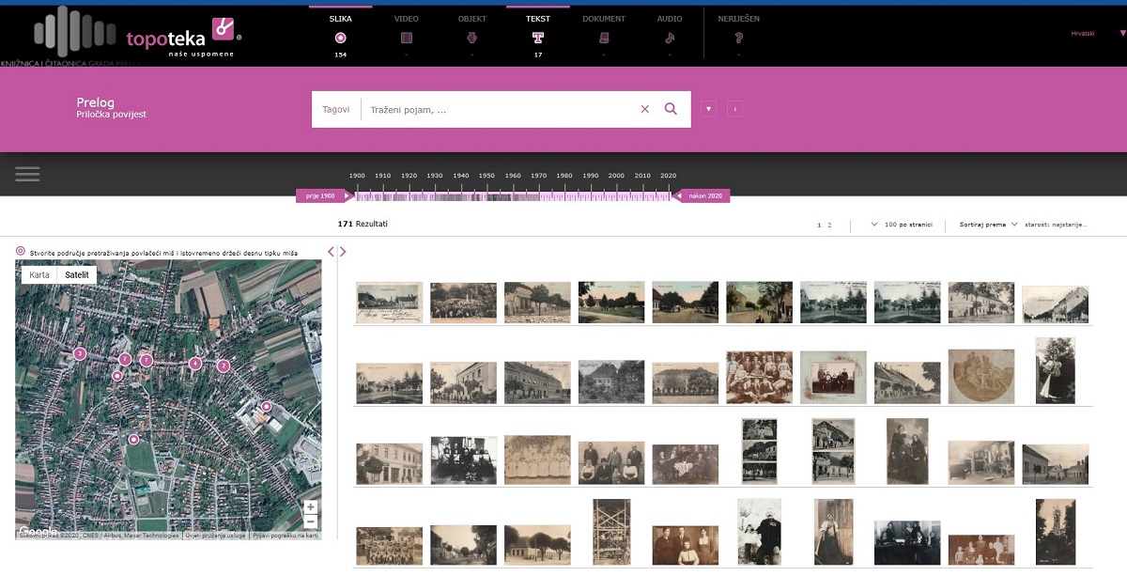
Task: Expand the 'Sortiraj prema' sort dropdown
Action: tap(988, 225)
